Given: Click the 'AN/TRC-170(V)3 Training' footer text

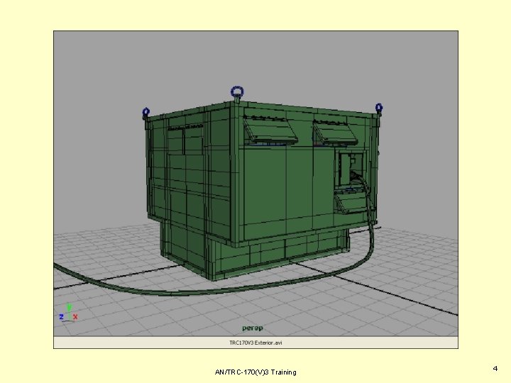Looking at the screenshot, I should (255, 372).
